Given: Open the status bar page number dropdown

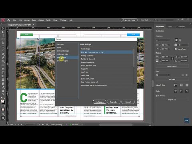Looking at the screenshot, I should [x=36, y=124].
